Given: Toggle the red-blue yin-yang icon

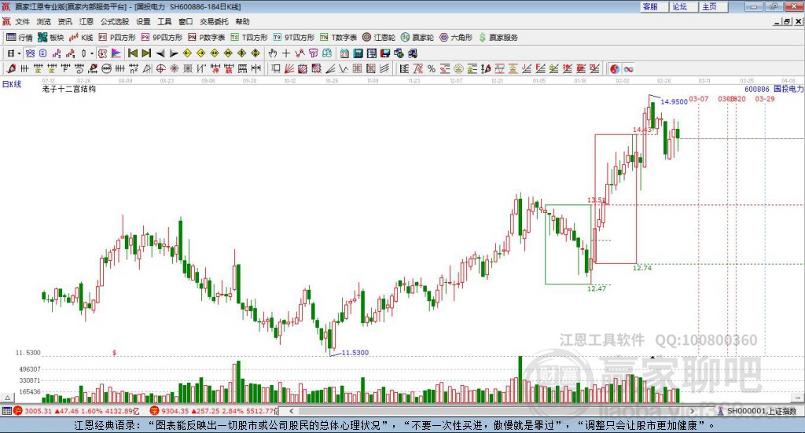Looking at the screenshot, I should [615, 68].
